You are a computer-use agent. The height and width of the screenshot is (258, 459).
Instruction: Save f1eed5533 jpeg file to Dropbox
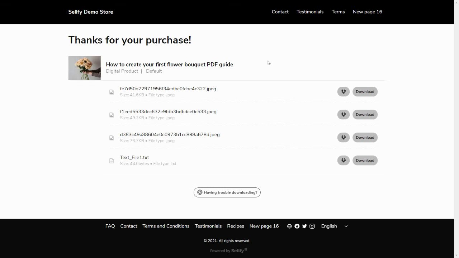point(343,115)
